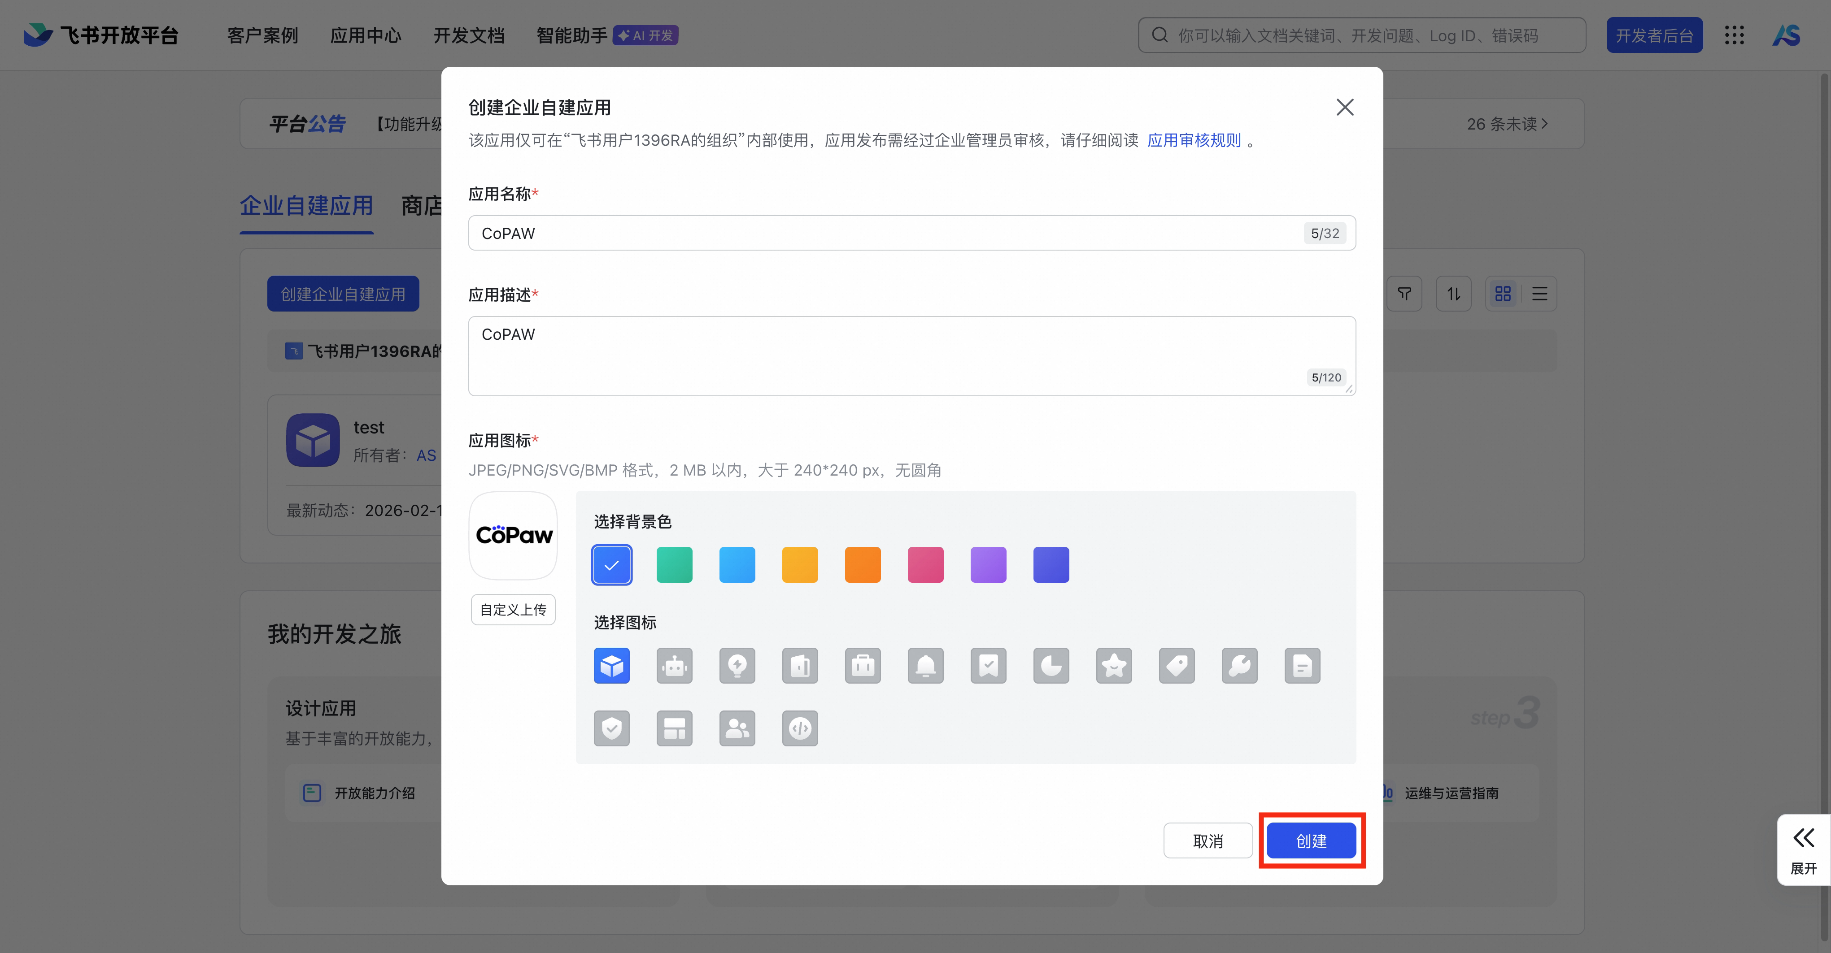Image resolution: width=1831 pixels, height=953 pixels.
Task: Open the 应用审核规则 link
Action: [1194, 140]
